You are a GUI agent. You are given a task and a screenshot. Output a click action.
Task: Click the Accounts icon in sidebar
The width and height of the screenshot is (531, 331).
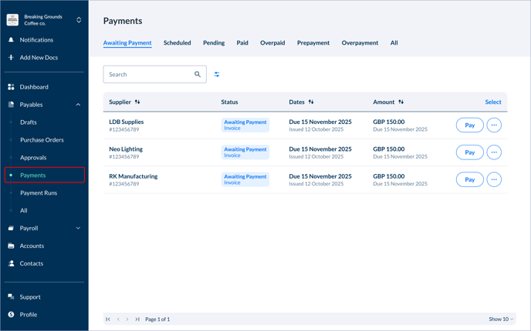point(11,246)
